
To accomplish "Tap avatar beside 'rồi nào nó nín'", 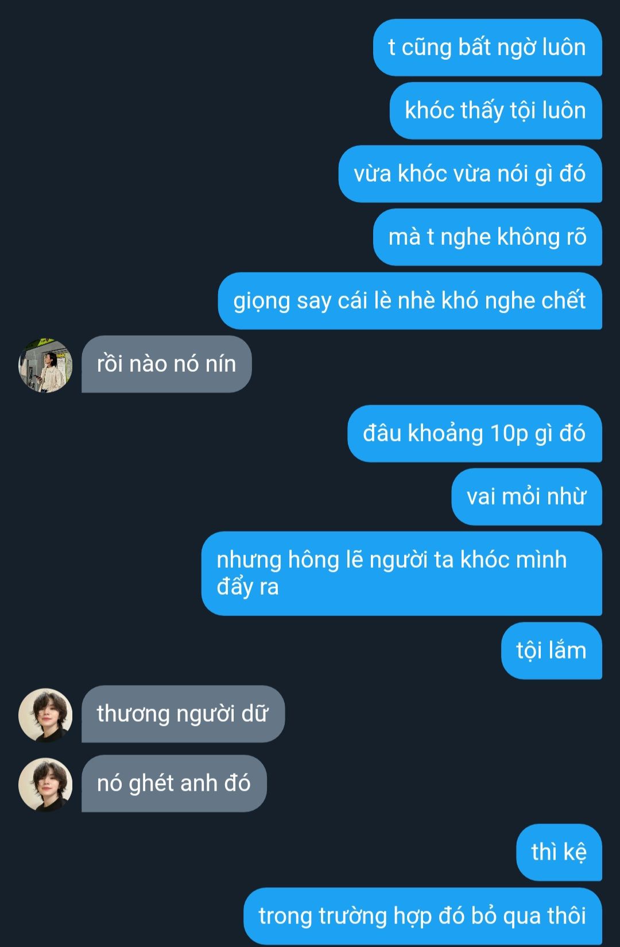I will click(45, 365).
